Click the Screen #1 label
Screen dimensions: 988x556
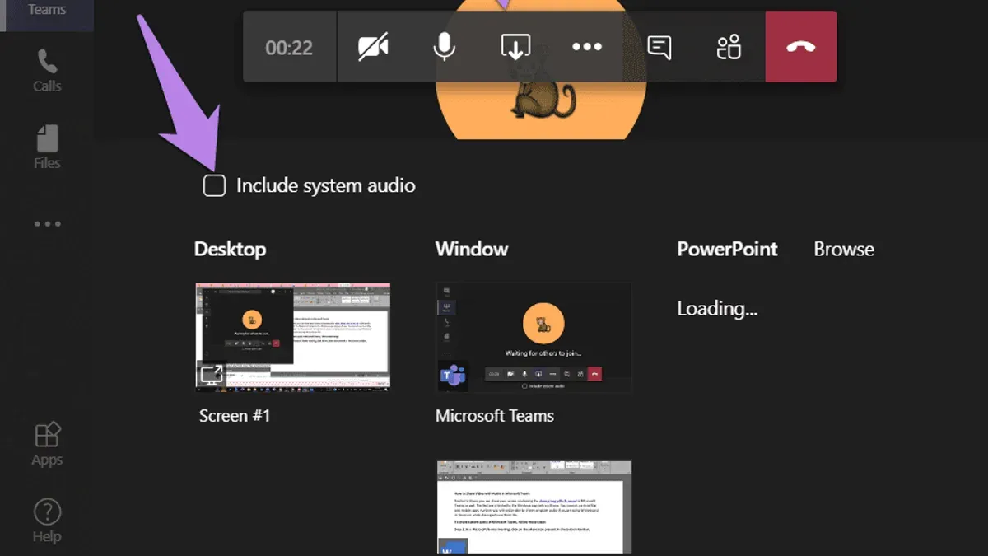235,416
